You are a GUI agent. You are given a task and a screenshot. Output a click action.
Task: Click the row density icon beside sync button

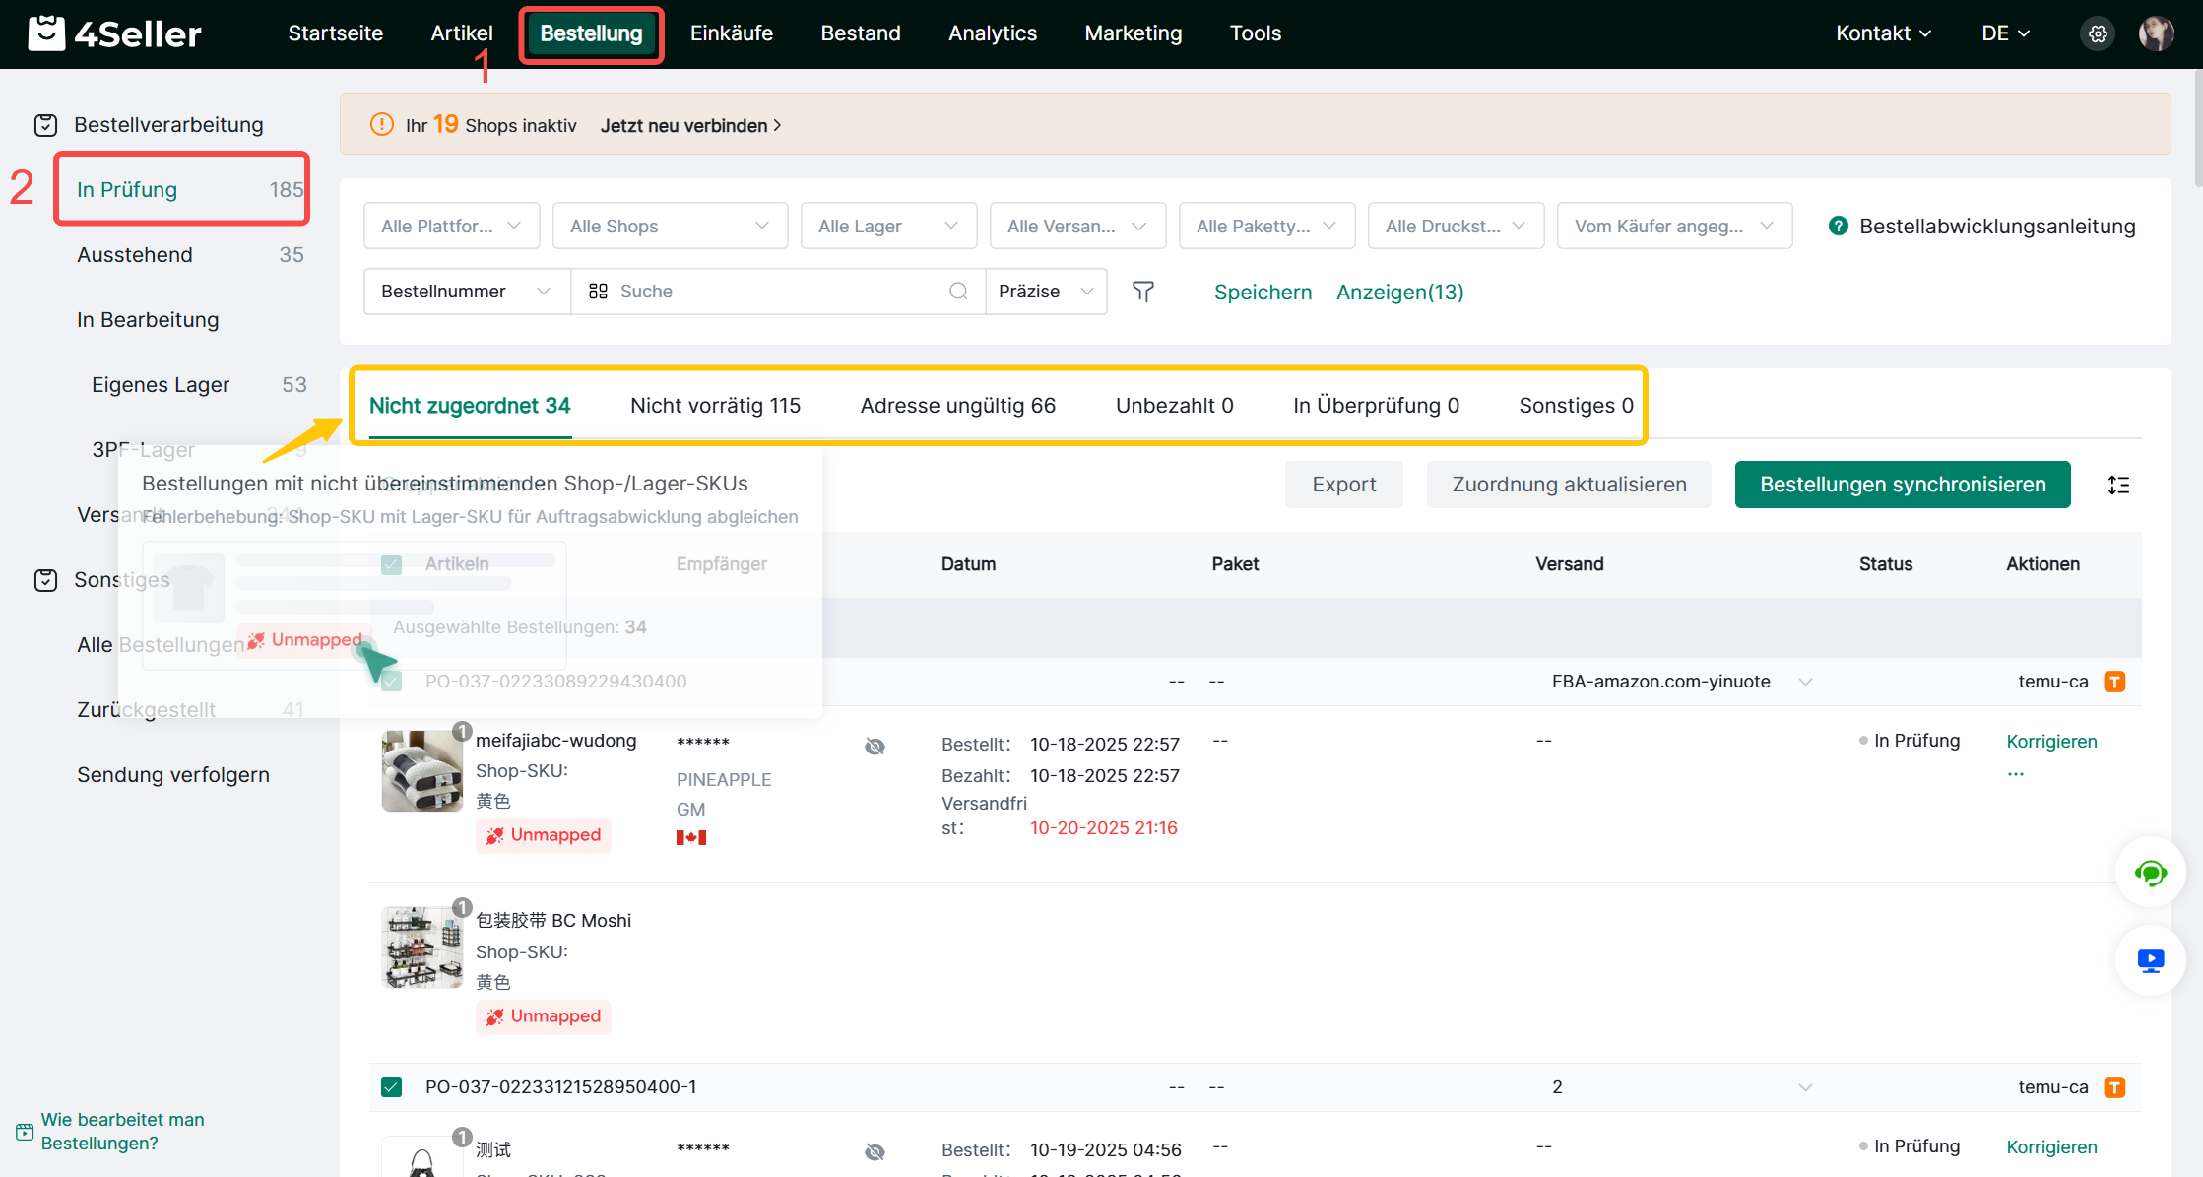(x=2118, y=485)
